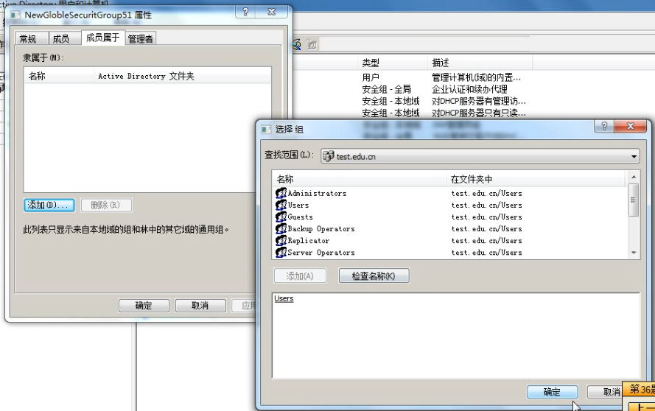Click the test.edu.cn domain icon
655x411 pixels.
(x=329, y=156)
